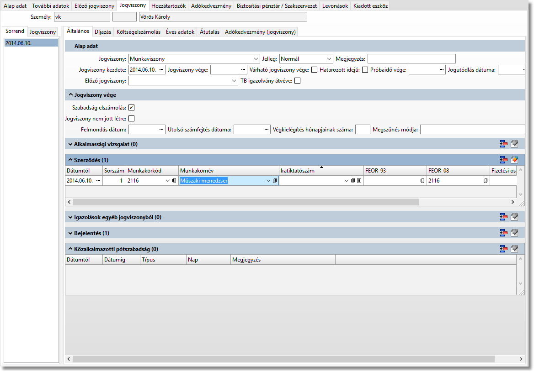Click the edit notepad icon in Szerződés header
Image resolution: width=534 pixels, height=372 pixels.
(x=514, y=160)
